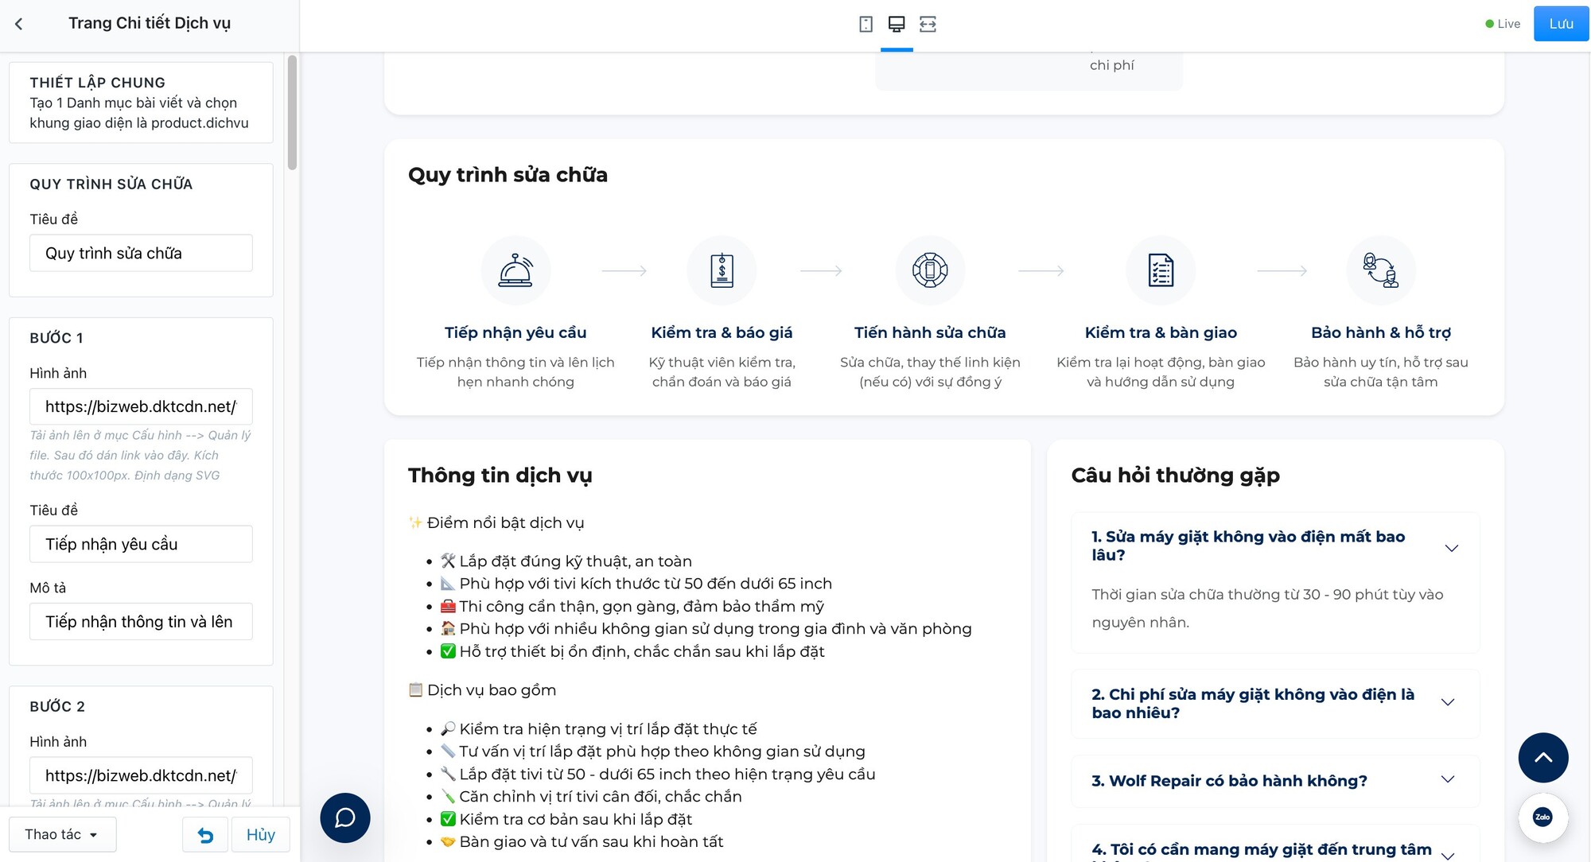Click the Trang Chi tiết Dịch vụ title
This screenshot has width=1591, height=862.
point(150,23)
